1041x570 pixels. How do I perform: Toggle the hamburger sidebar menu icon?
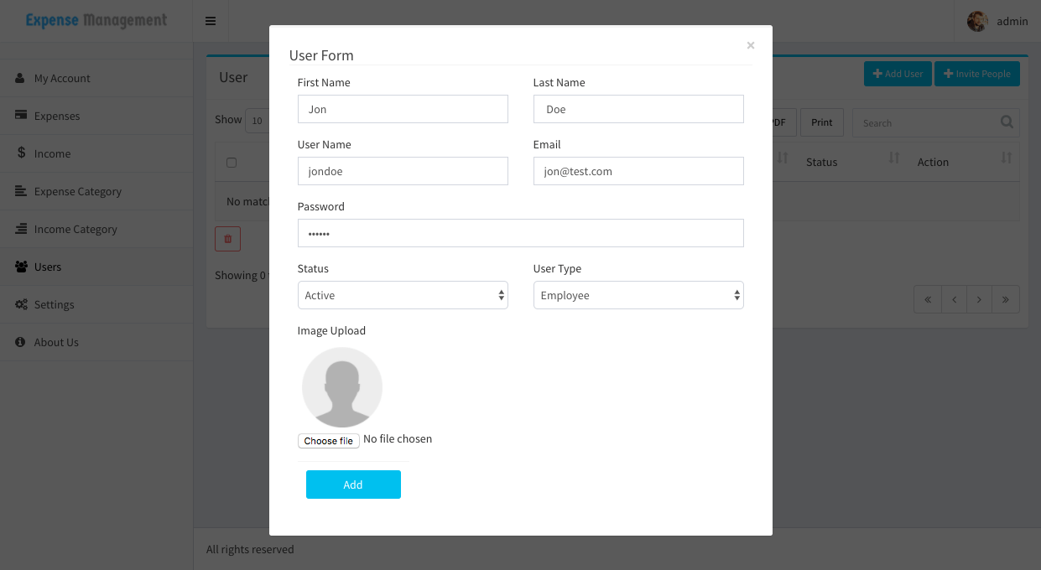coord(211,21)
